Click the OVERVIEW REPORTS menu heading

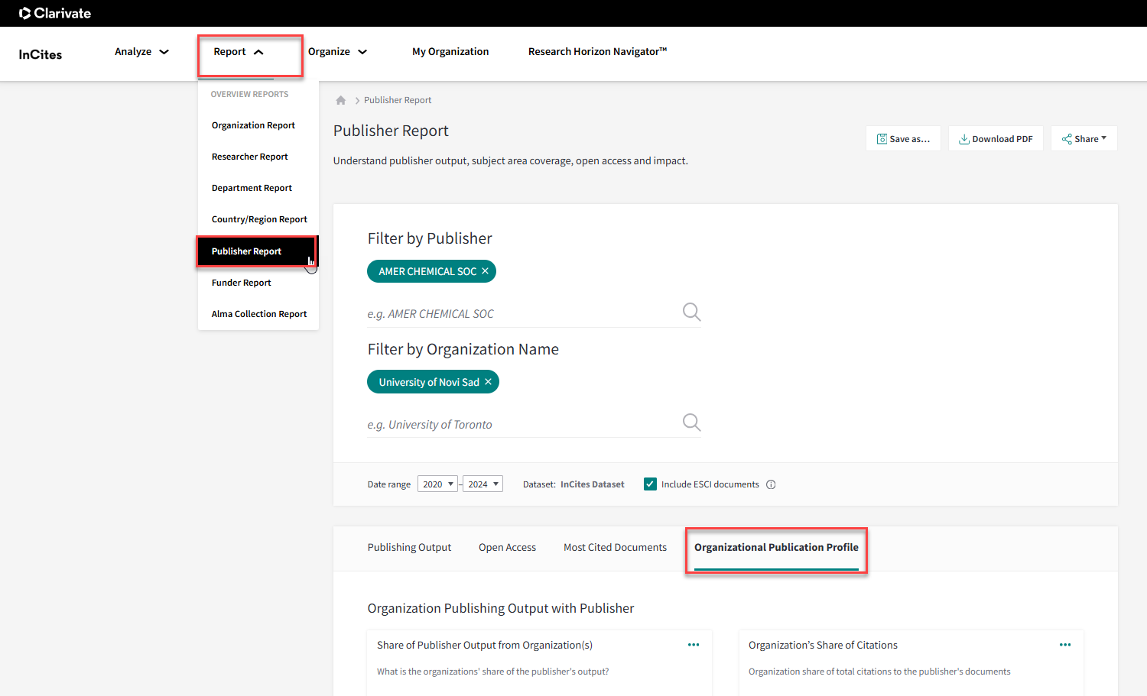point(249,94)
